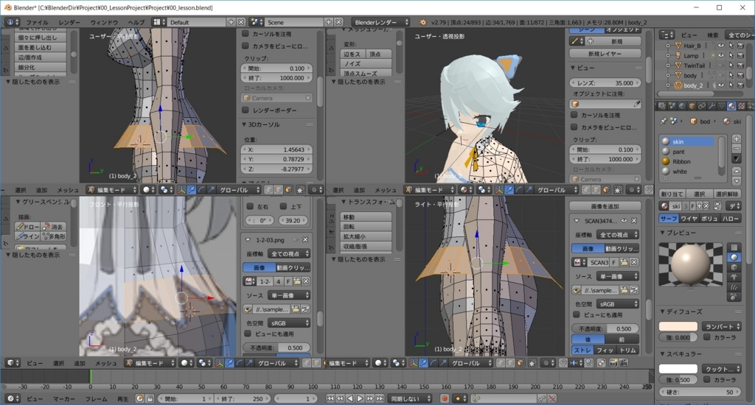Click the 画像を追加 button
755x405 pixels.
coord(605,206)
